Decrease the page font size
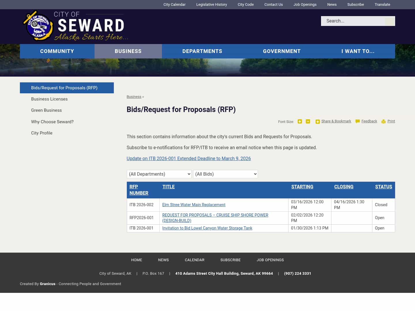 click(308, 122)
